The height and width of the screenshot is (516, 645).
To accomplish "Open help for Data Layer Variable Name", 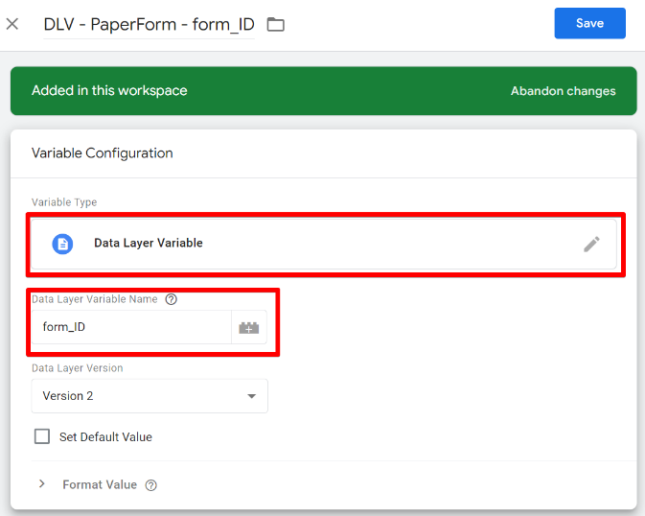I will click(x=172, y=299).
